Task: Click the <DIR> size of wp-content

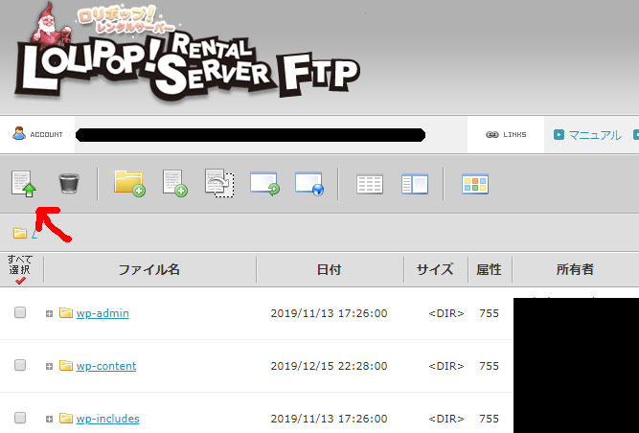Action: [x=446, y=366]
